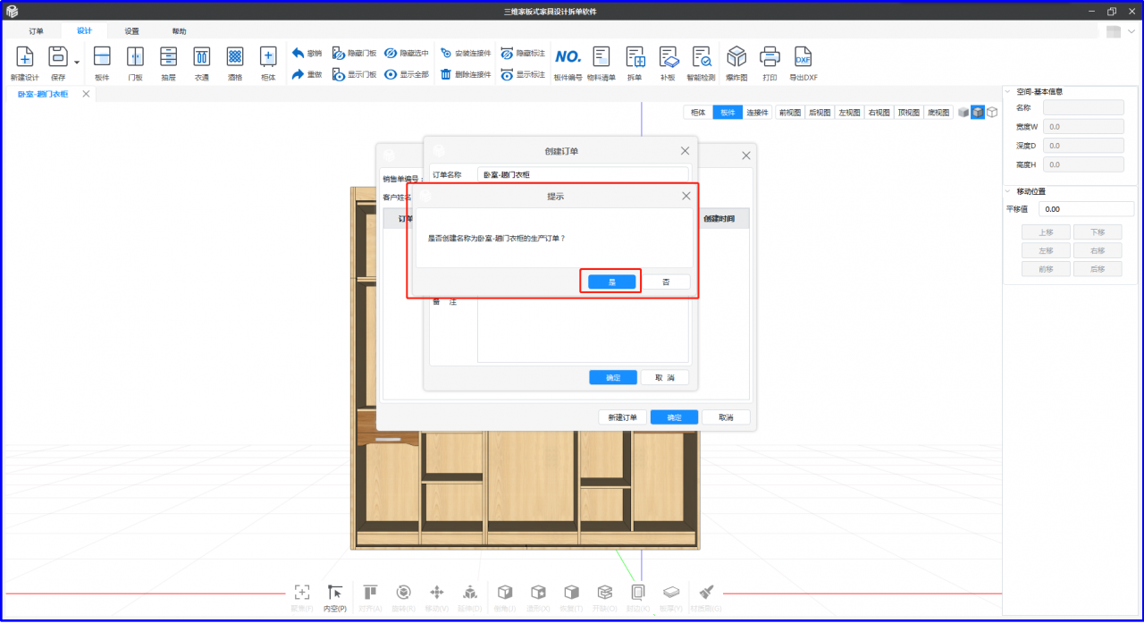Open the 设置 ribbon tab

click(x=131, y=31)
